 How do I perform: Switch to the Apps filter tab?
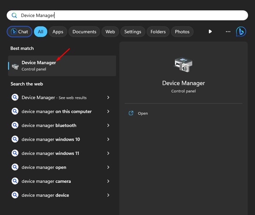pos(58,31)
